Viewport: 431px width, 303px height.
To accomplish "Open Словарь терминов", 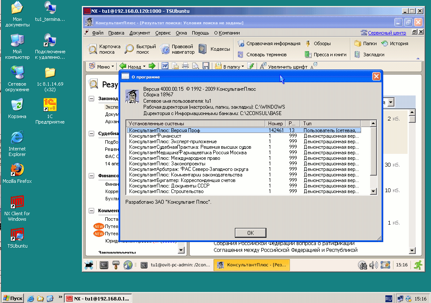I will (x=263, y=55).
